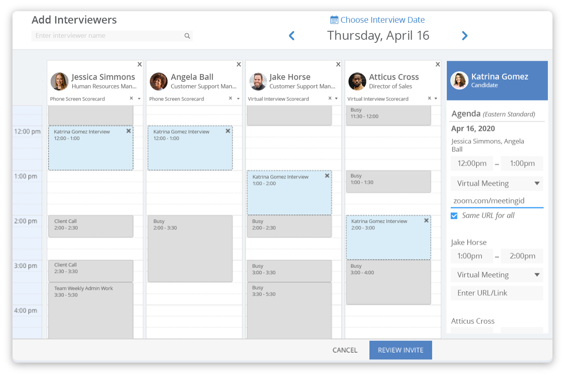Open the Virtual Meeting dropdown under the agenda
Viewport: 565px width, 376px height.
pyautogui.click(x=497, y=183)
